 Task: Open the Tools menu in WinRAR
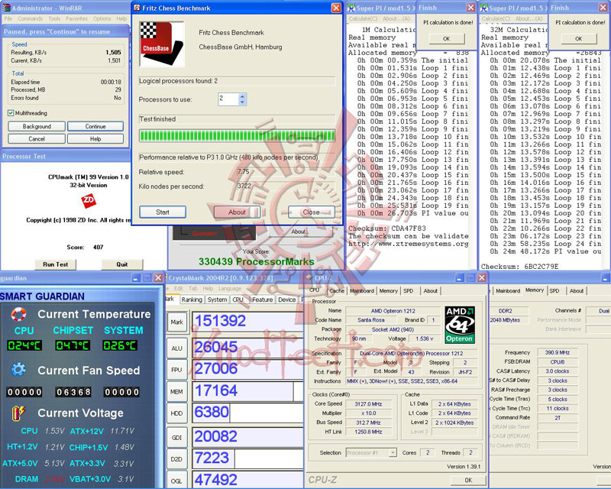point(54,18)
